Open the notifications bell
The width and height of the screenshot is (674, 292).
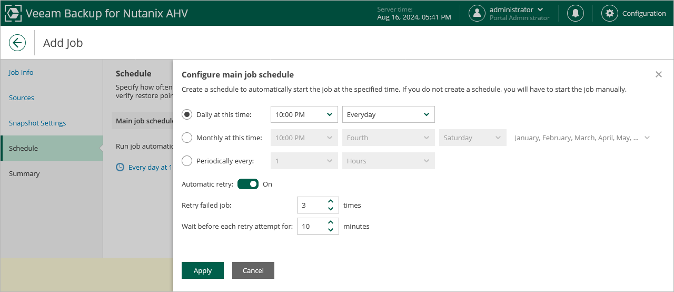point(576,13)
